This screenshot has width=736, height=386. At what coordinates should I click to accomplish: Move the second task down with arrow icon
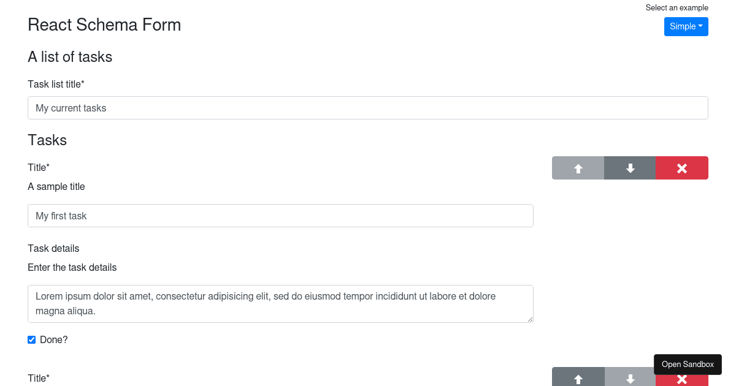pos(629,377)
